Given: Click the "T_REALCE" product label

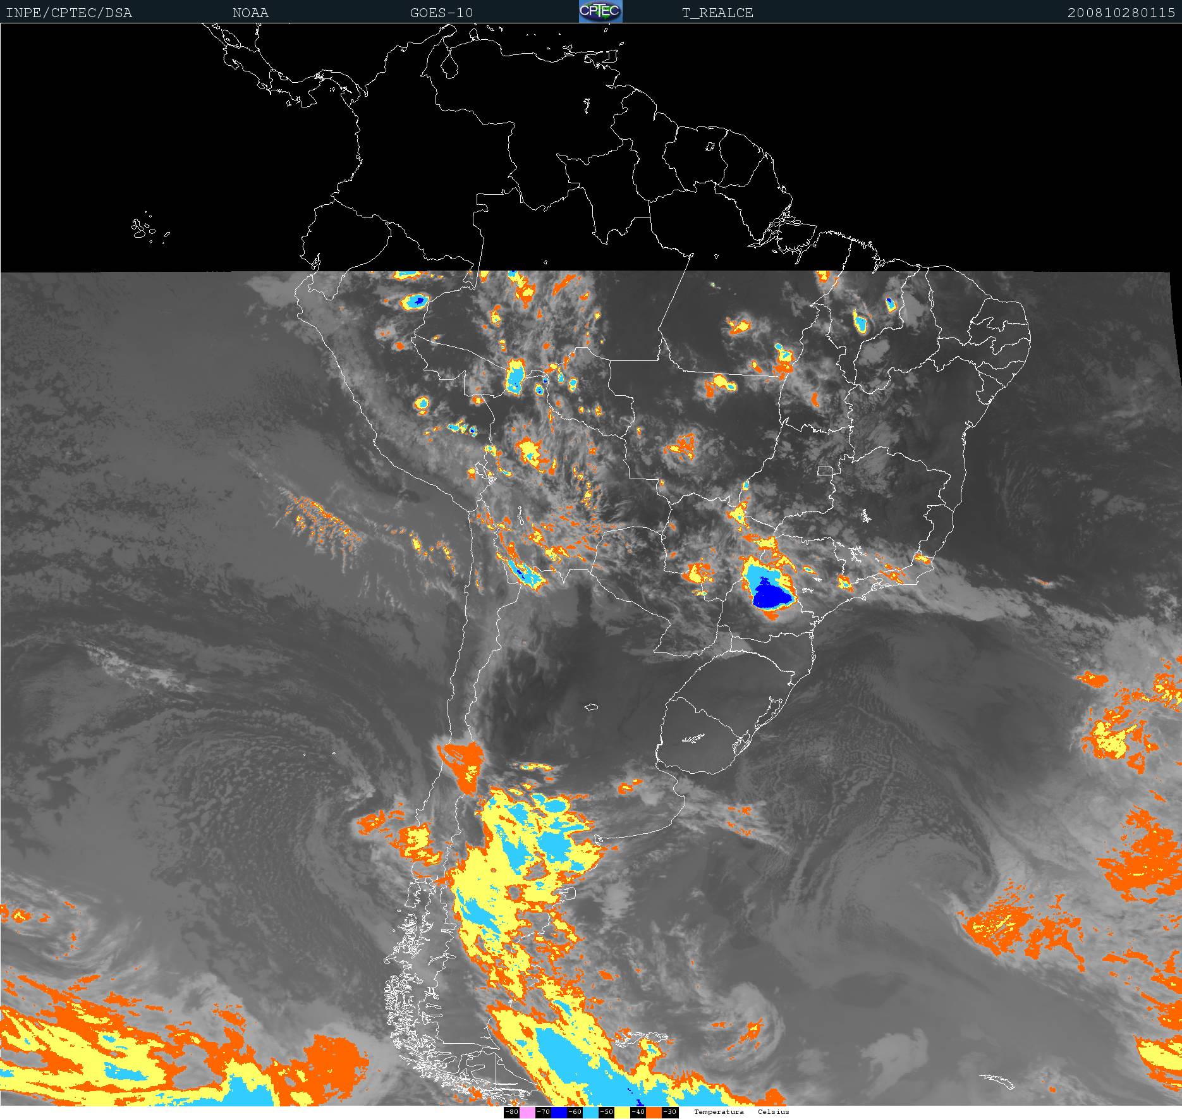Looking at the screenshot, I should tap(717, 13).
